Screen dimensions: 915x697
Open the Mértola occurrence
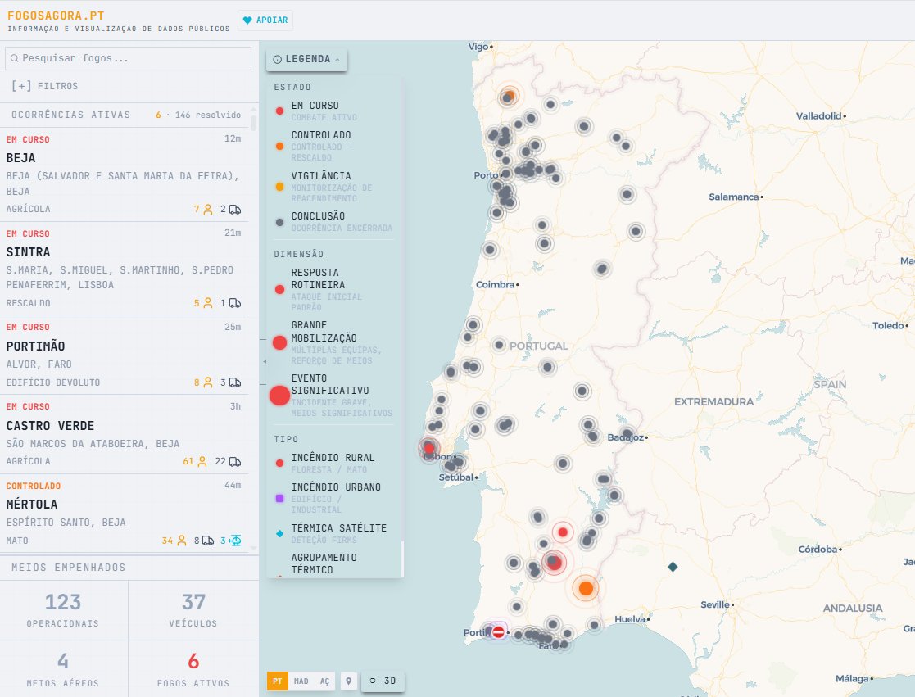[125, 514]
